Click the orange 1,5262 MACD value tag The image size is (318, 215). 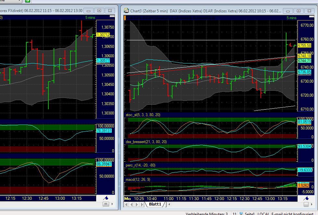(303, 185)
